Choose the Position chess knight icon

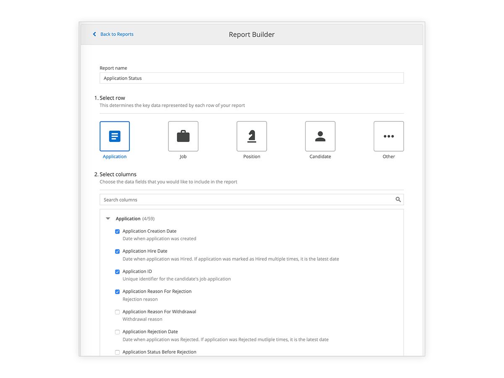click(x=252, y=136)
